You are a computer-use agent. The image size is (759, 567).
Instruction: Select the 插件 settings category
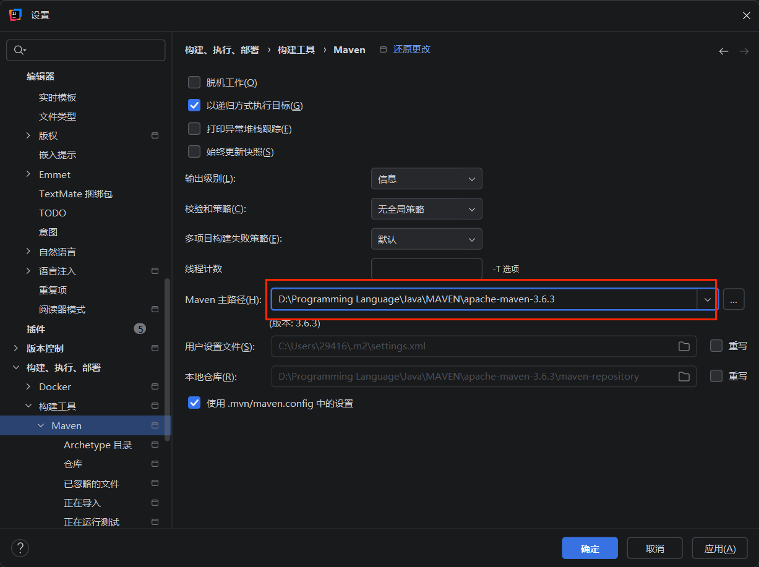[x=36, y=329]
